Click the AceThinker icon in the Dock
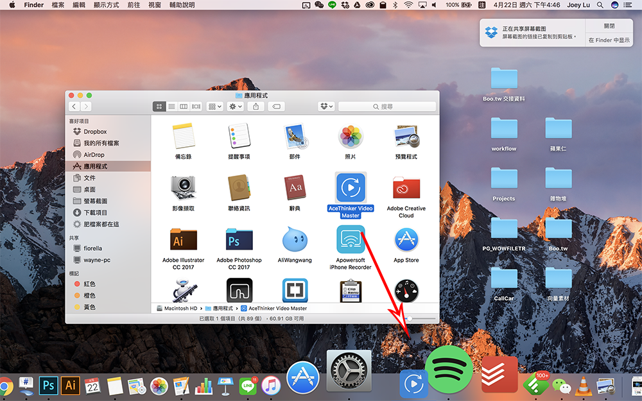The image size is (642, 401). click(413, 384)
